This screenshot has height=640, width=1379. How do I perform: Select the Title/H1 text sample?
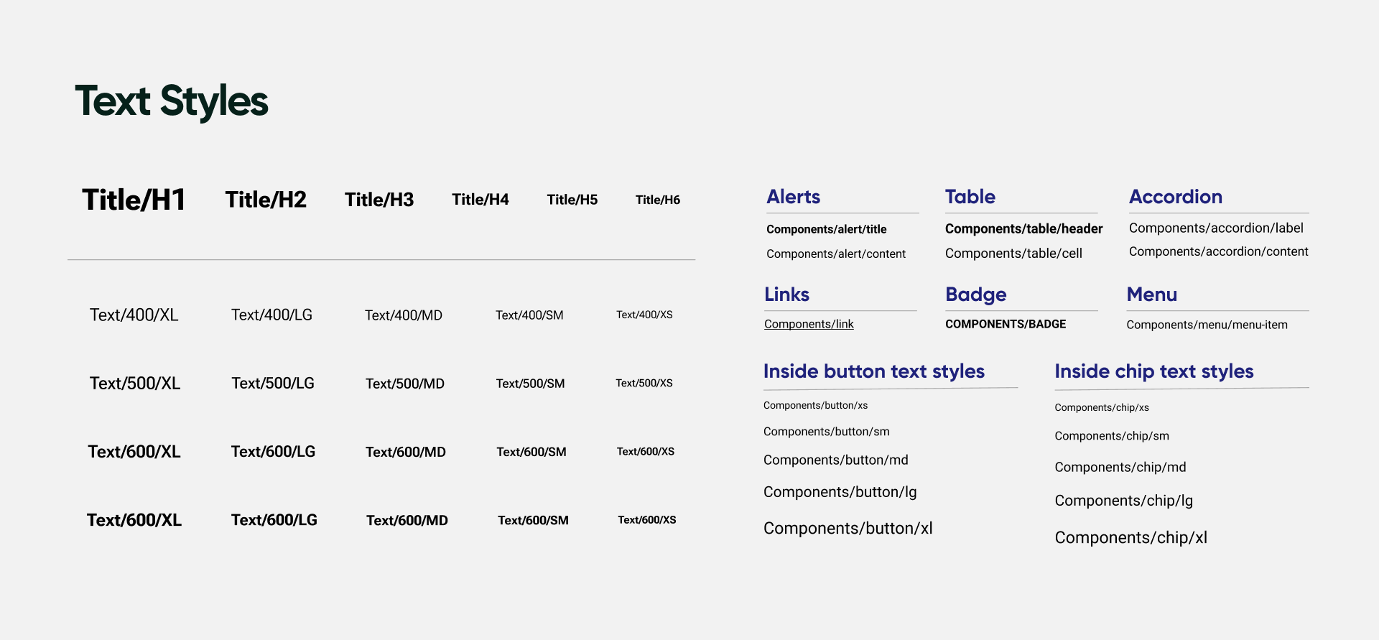[134, 200]
